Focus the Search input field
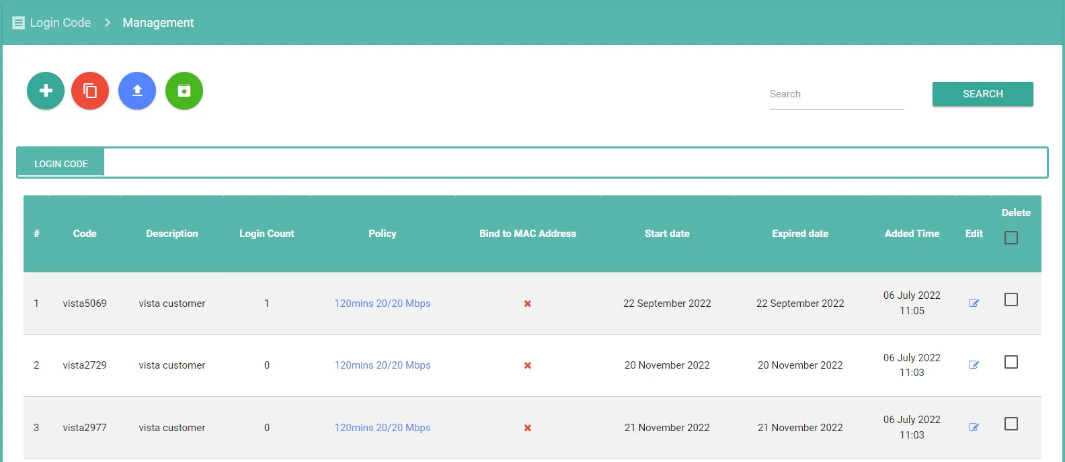 coord(837,95)
